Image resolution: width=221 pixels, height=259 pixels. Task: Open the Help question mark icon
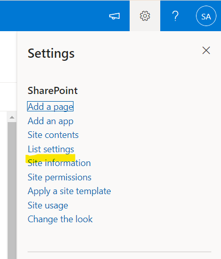(175, 16)
